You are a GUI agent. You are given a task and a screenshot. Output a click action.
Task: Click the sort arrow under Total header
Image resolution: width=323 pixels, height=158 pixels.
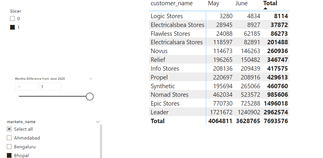tap(265, 9)
